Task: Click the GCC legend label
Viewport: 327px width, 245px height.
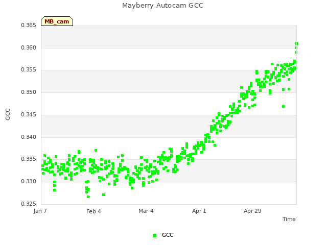Action: point(168,235)
